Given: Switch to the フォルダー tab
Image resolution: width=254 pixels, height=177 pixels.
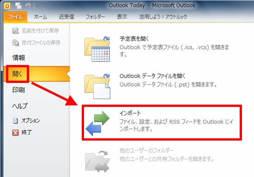Looking at the screenshot, I should 95,17.
